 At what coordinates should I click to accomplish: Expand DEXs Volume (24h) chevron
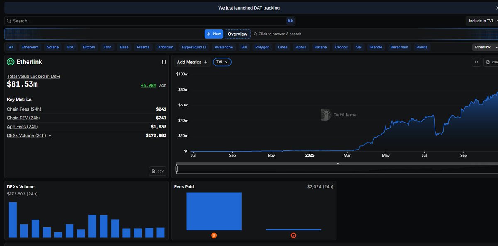click(x=50, y=135)
